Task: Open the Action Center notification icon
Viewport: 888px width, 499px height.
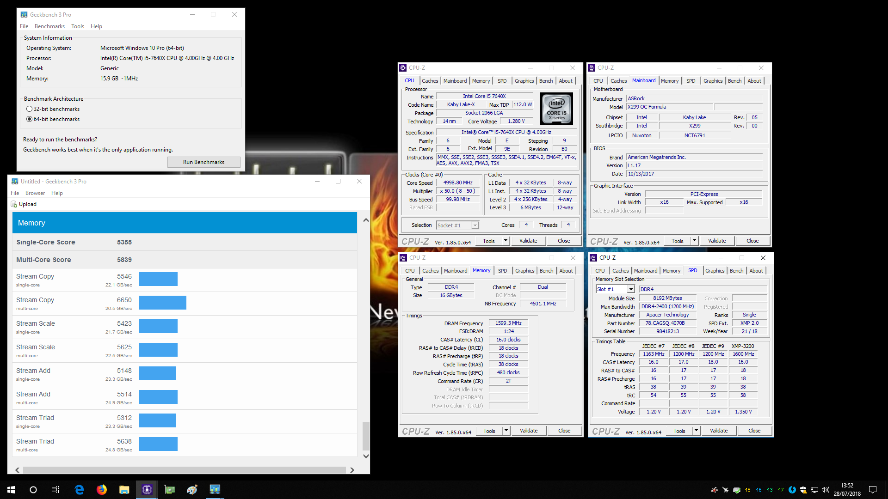Action: pos(873,489)
